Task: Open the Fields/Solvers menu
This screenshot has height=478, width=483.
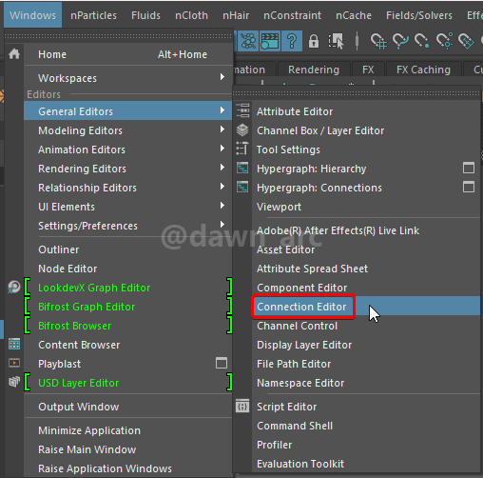Action: 419,15
